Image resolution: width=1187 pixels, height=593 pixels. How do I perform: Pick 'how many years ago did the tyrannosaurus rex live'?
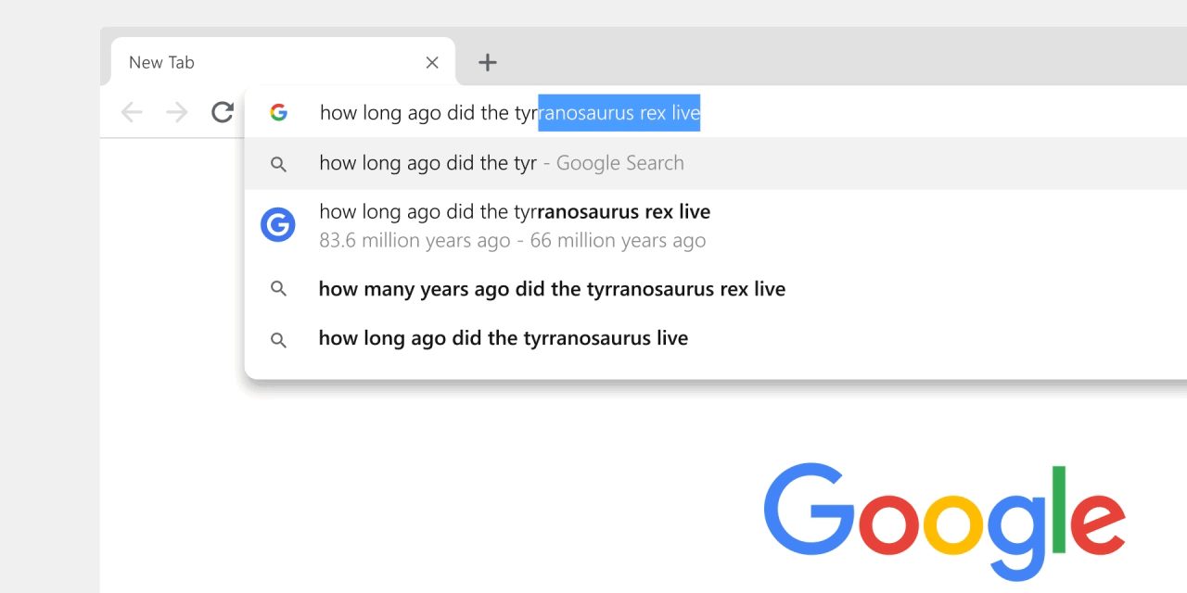click(552, 289)
